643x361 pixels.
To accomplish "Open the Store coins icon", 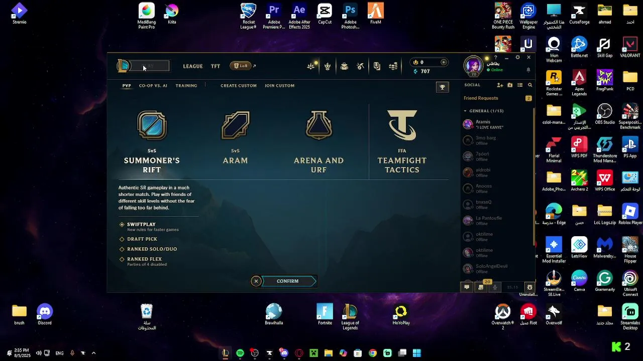I will [393, 66].
